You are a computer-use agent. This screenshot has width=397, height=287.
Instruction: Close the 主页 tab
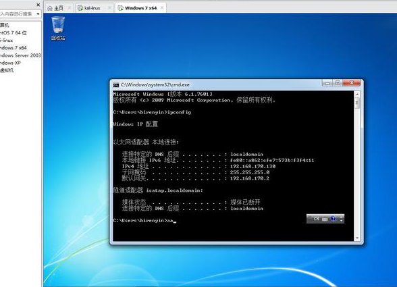pos(69,8)
